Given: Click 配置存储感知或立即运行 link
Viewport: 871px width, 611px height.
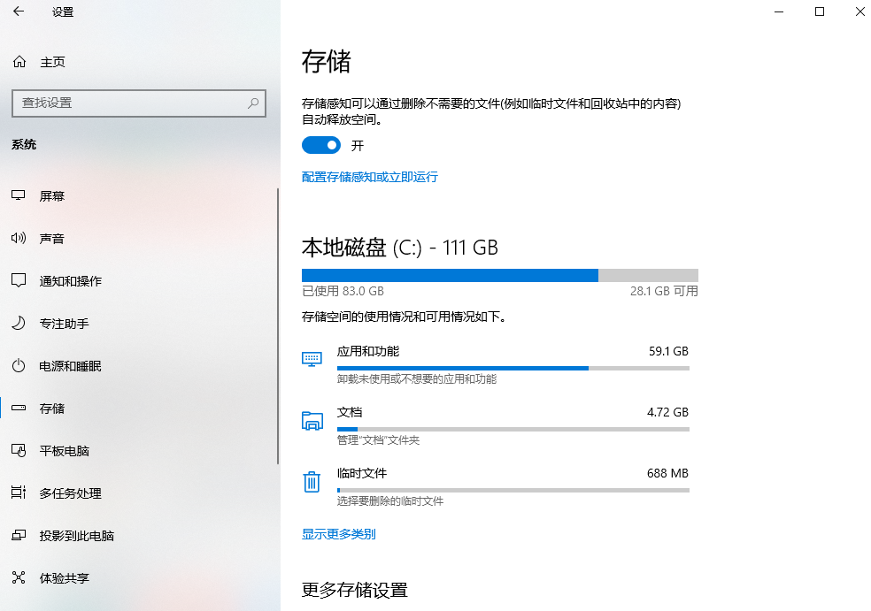Looking at the screenshot, I should coord(369,177).
